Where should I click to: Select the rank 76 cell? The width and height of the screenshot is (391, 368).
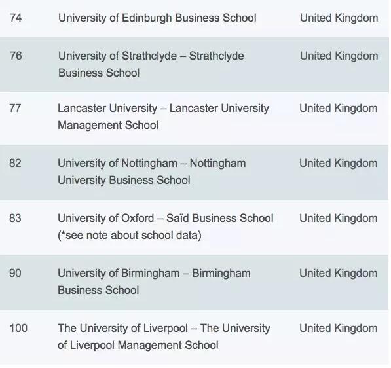[16, 56]
